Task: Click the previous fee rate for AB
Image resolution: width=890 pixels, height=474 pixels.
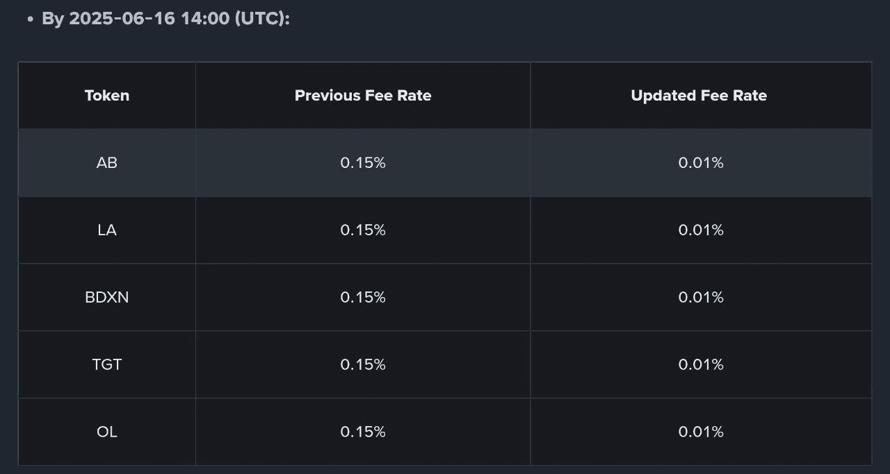Action: click(363, 163)
